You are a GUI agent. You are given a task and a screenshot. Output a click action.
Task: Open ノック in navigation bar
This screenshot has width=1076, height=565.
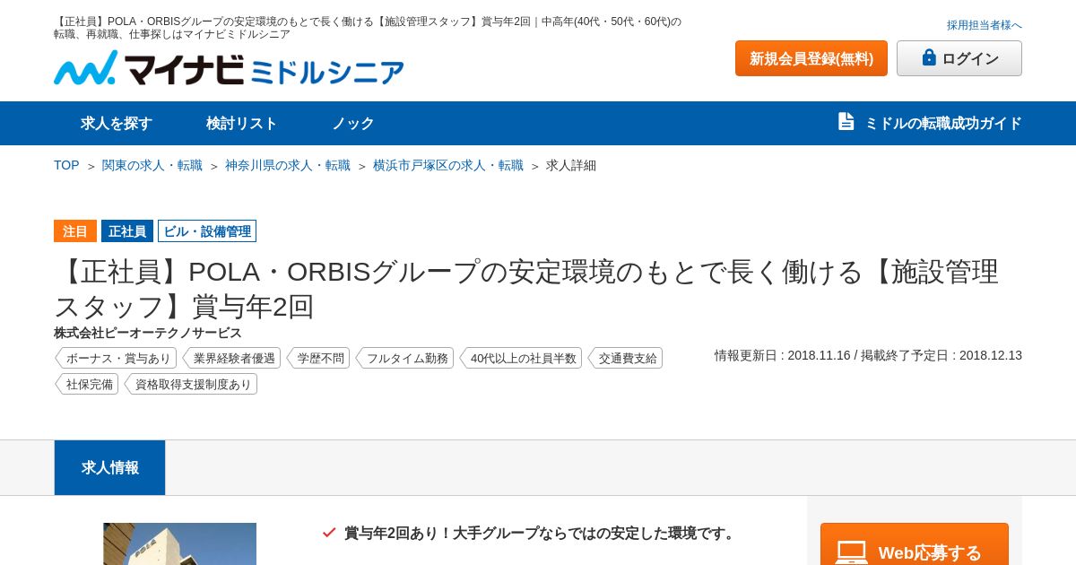(x=353, y=123)
